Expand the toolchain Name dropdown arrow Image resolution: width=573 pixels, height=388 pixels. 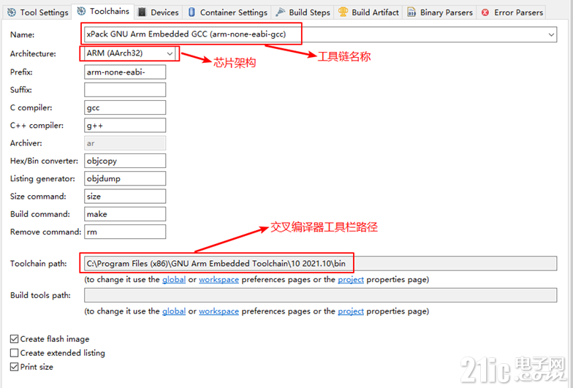(551, 35)
